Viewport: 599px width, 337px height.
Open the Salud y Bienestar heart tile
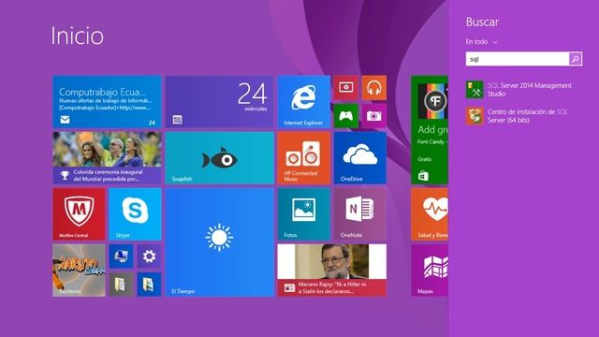(x=430, y=214)
